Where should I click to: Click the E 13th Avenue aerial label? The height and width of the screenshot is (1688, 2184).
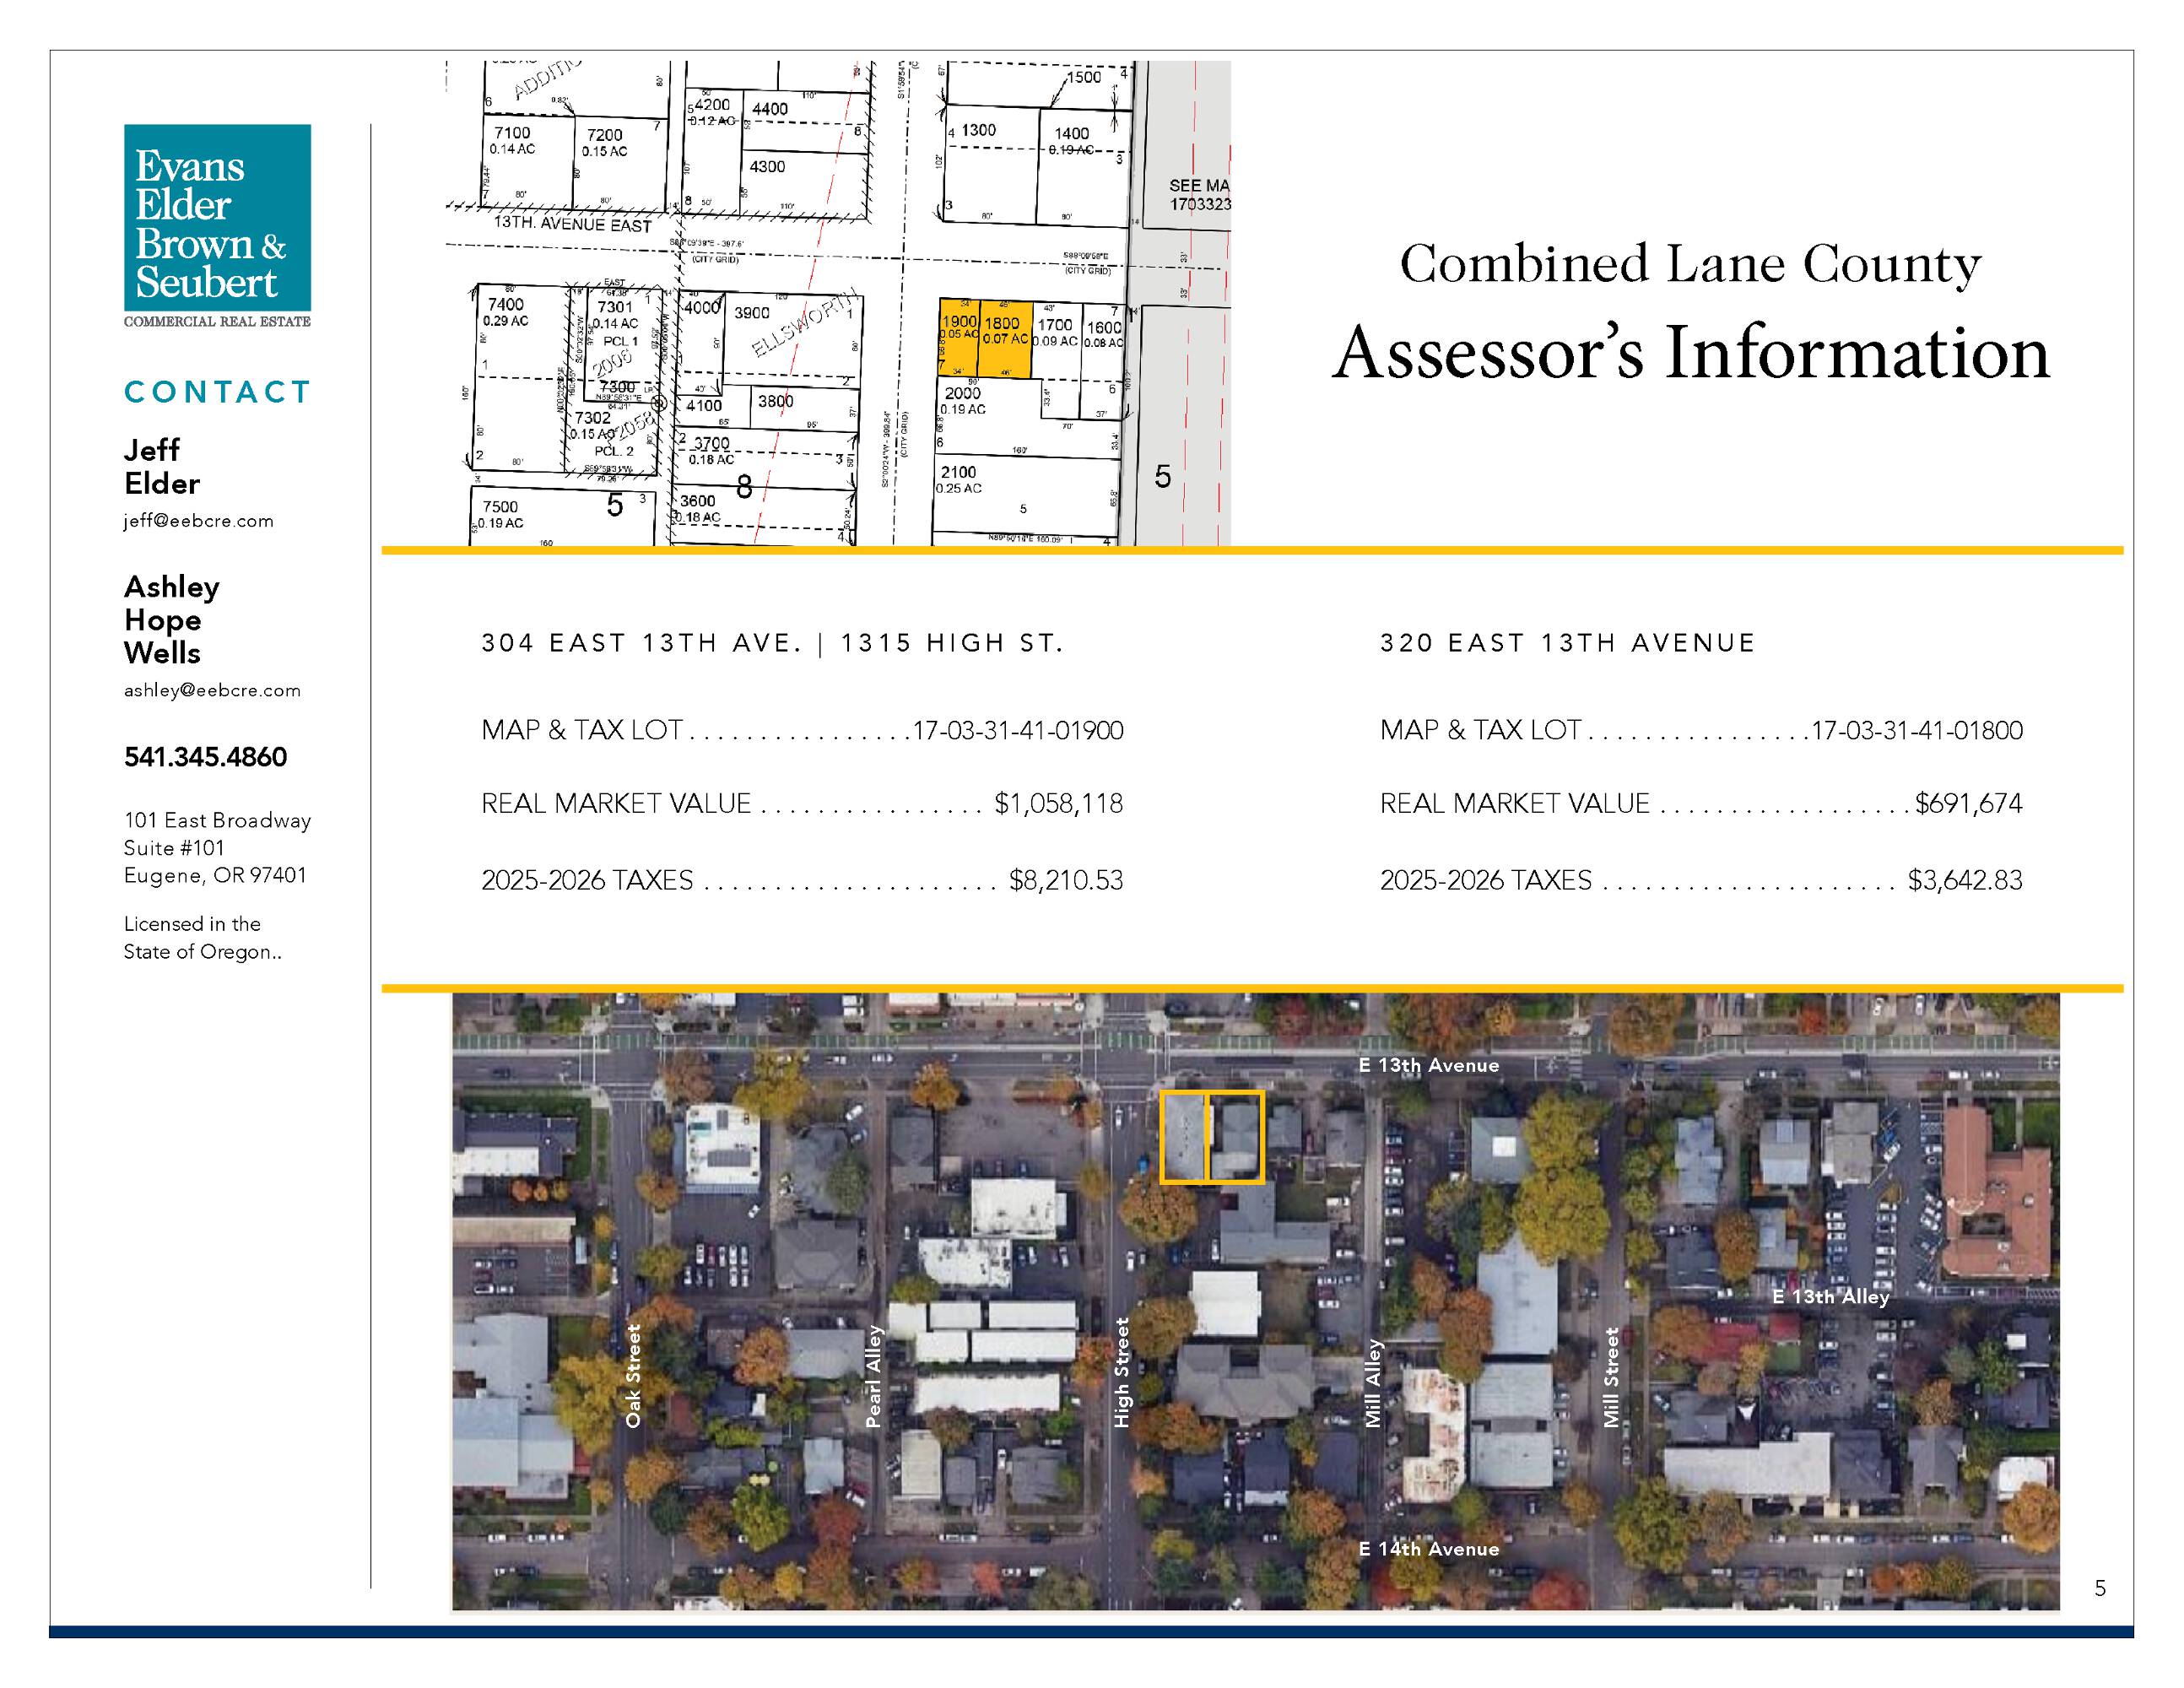coord(1428,1066)
